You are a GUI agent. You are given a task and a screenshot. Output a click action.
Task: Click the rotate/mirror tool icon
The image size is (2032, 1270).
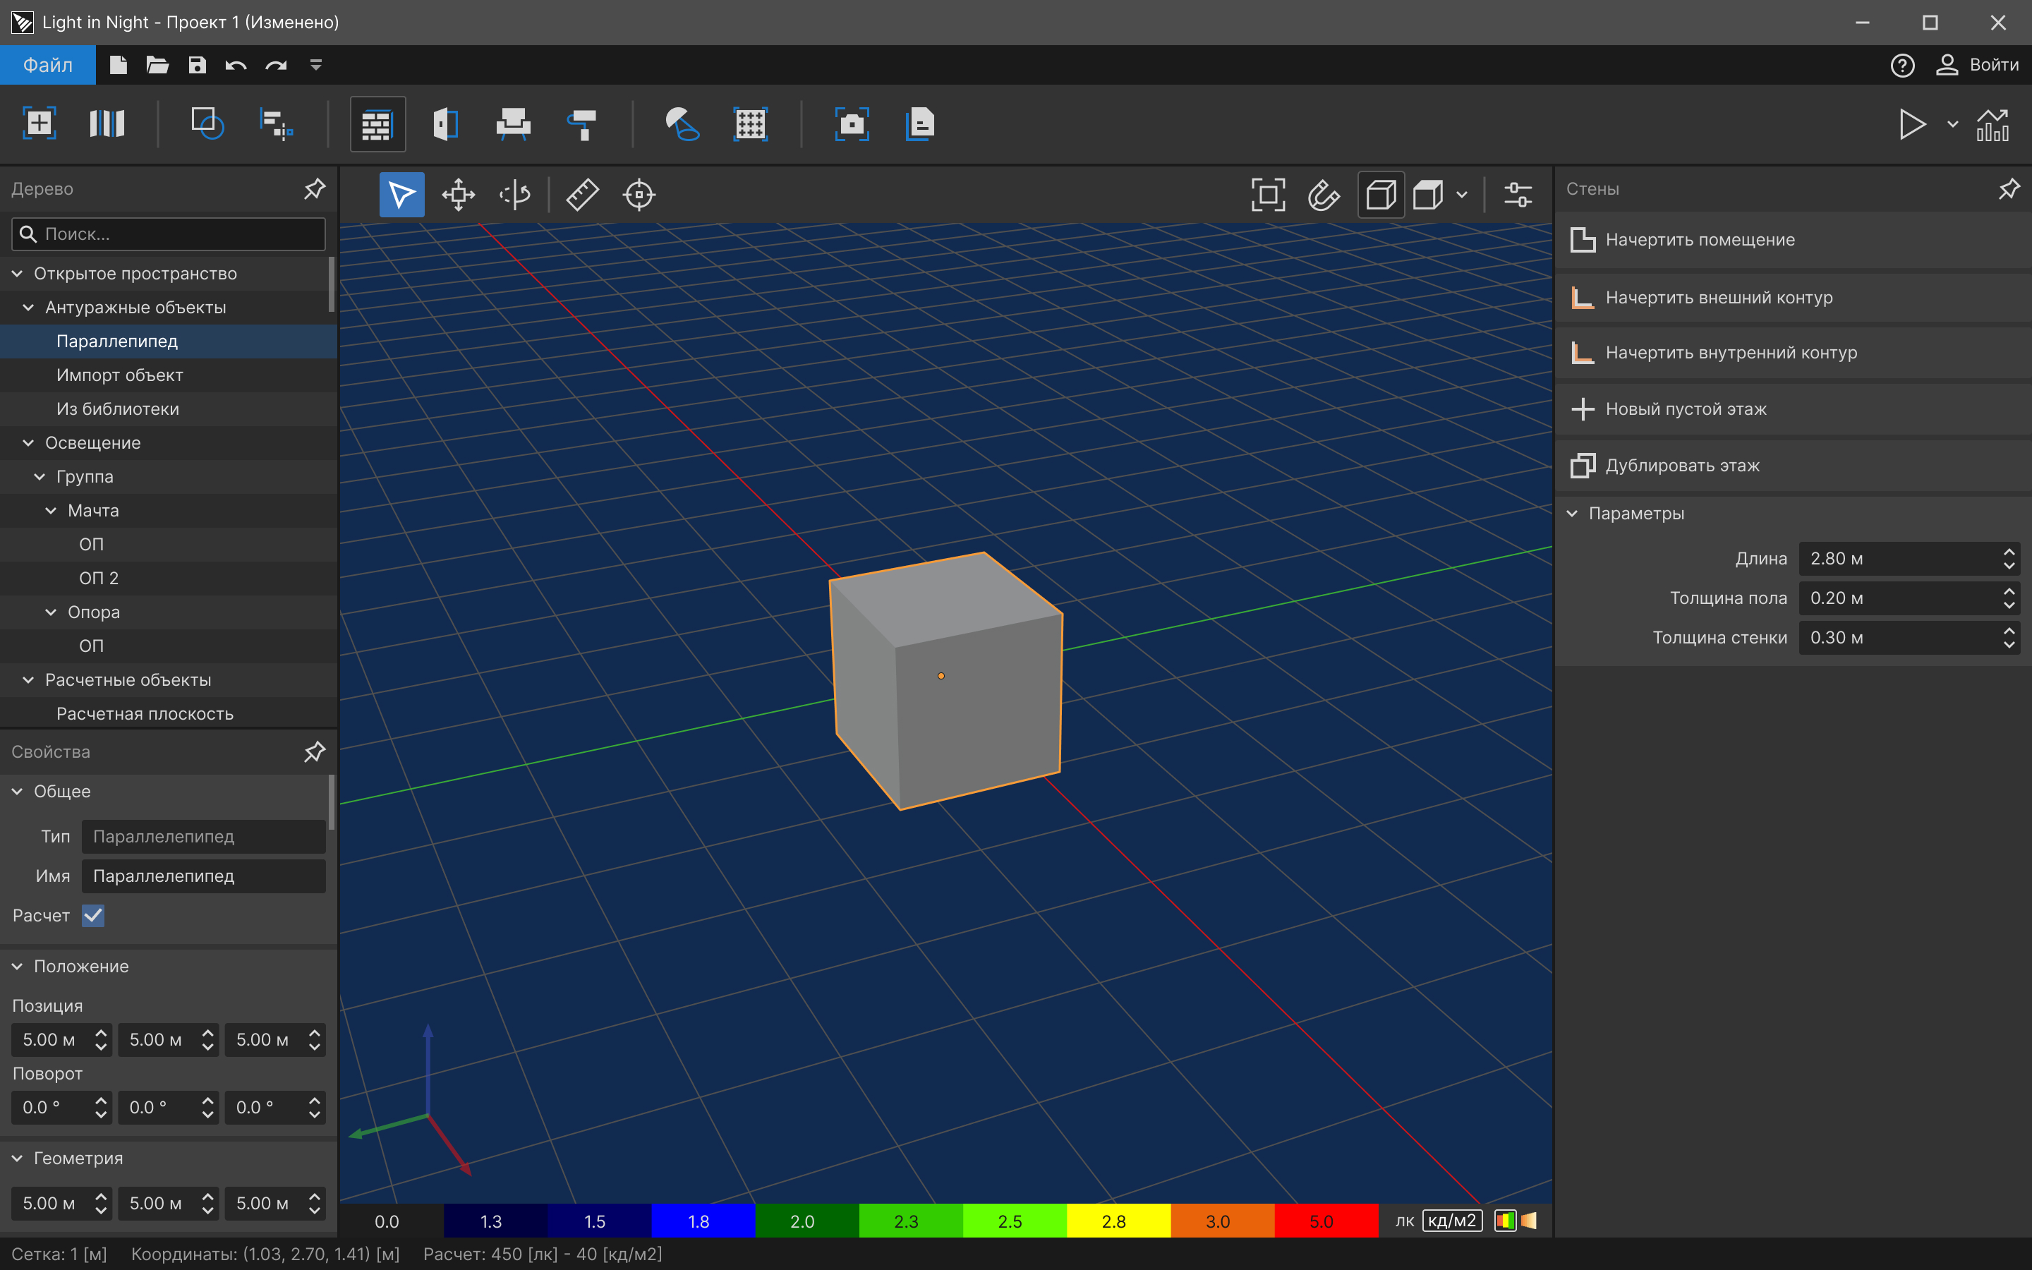(515, 194)
